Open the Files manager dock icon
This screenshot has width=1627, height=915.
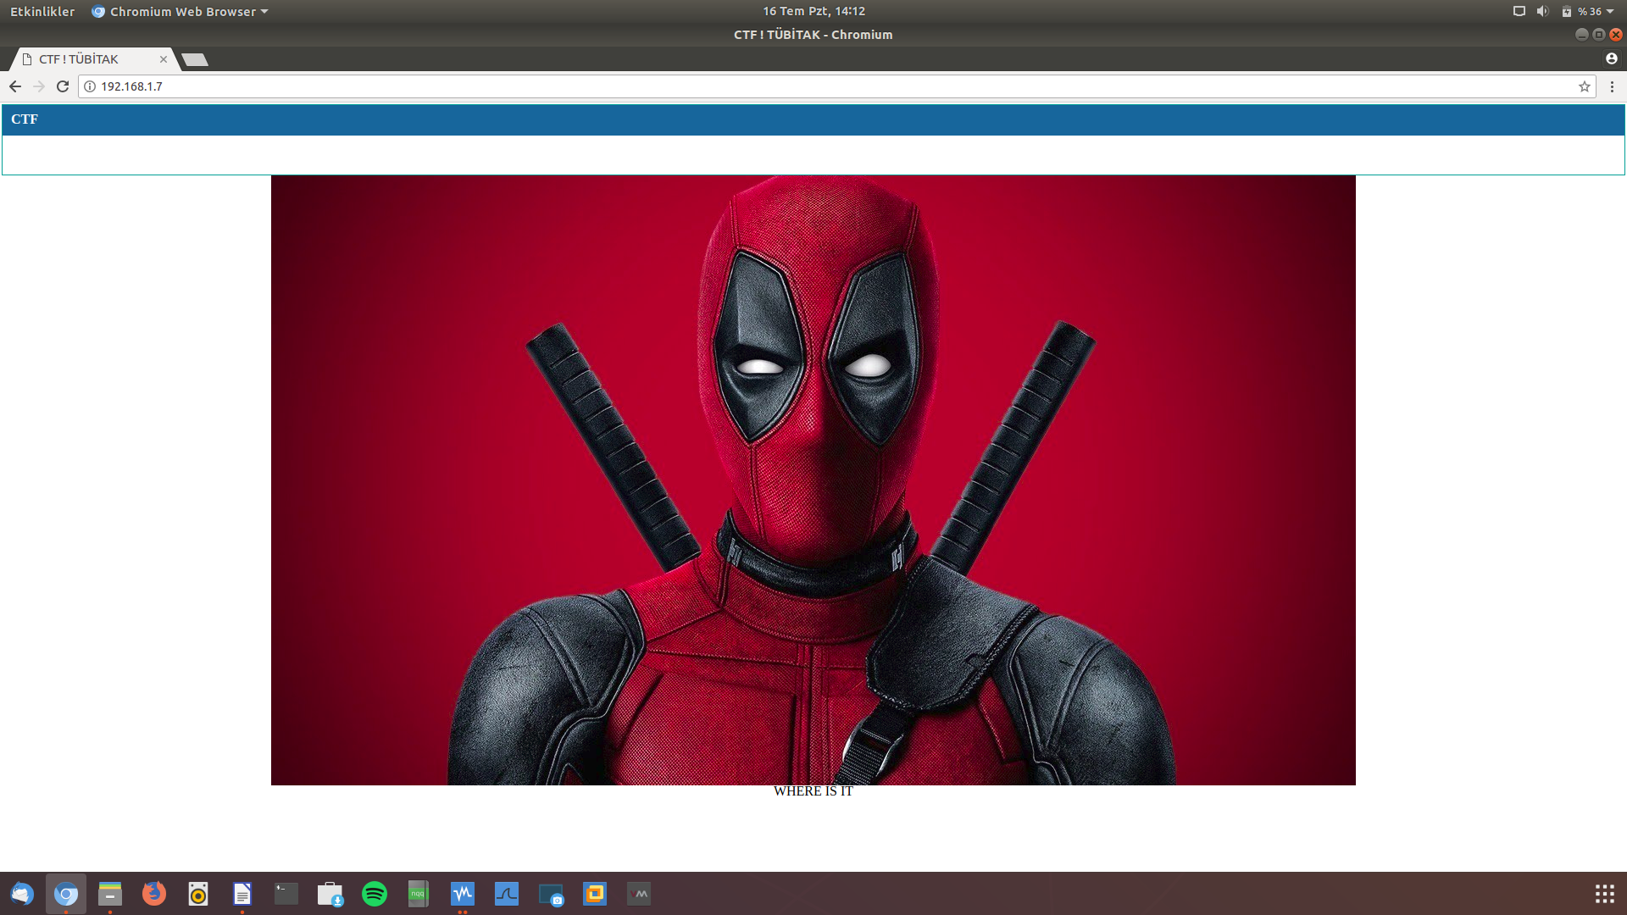coord(110,894)
